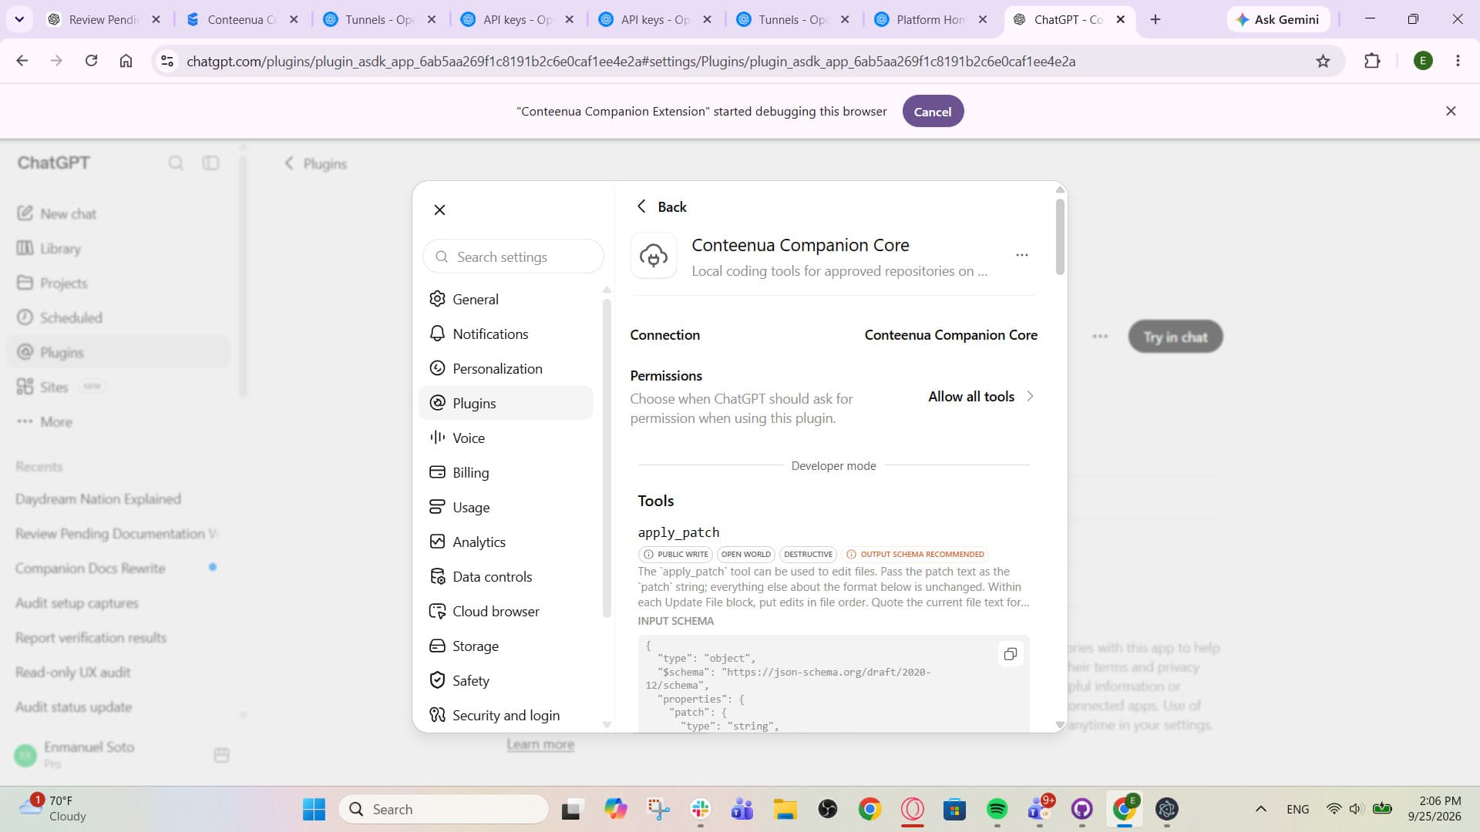Select the Plugins settings section
This screenshot has height=832, width=1480.
point(506,403)
